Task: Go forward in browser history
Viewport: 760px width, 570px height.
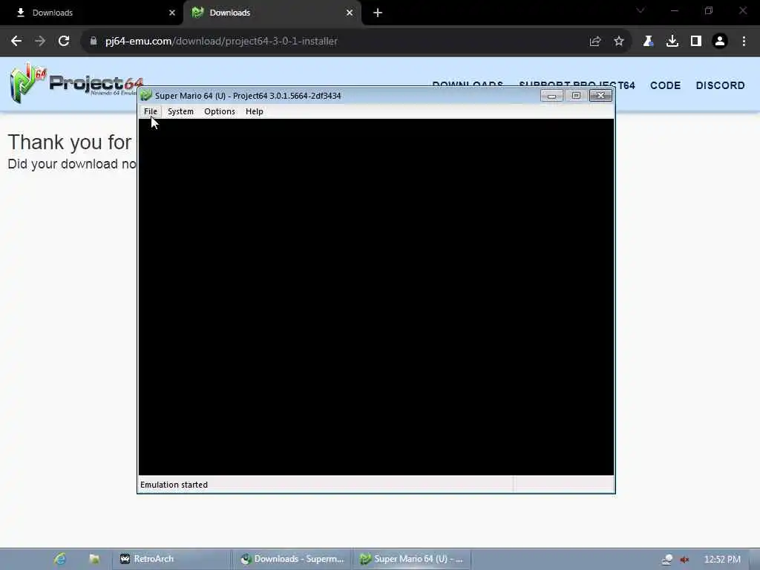Action: 40,42
